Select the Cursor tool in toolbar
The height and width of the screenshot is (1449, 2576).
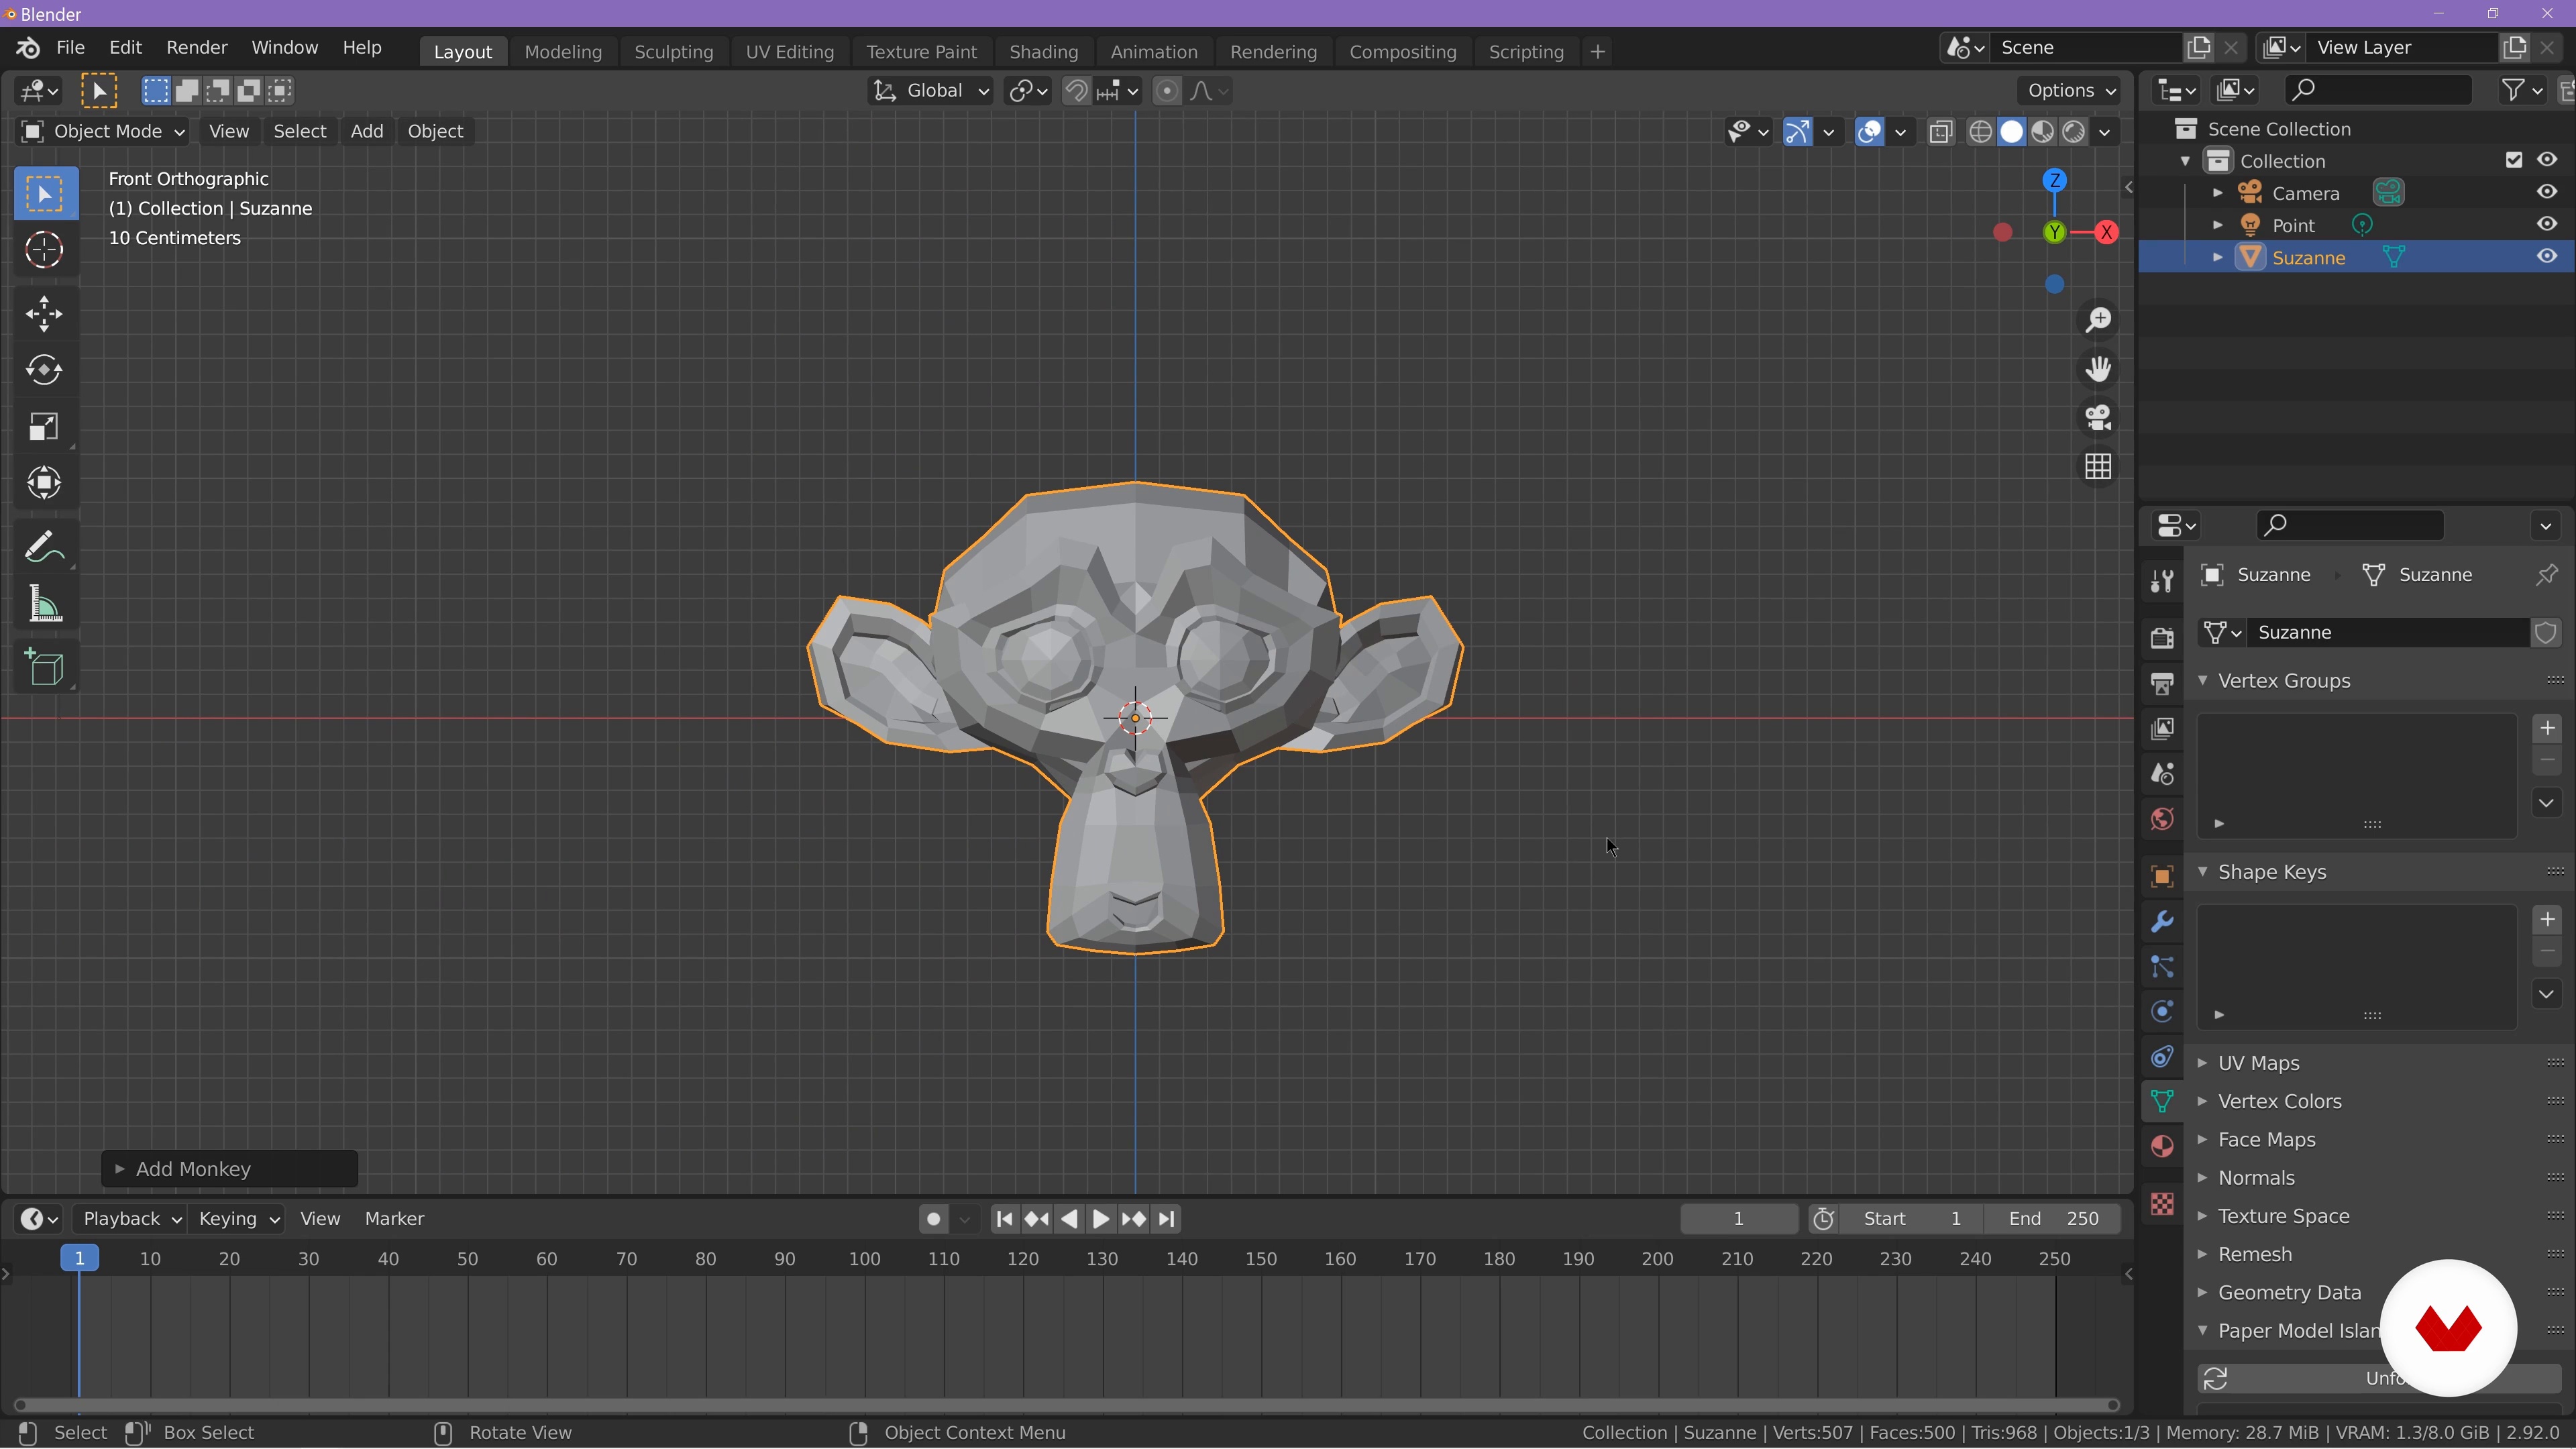click(44, 250)
